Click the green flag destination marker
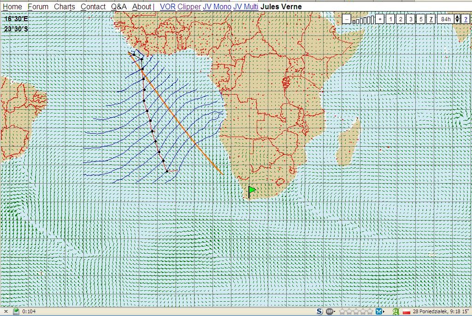This screenshot has height=316, width=472. pos(252,190)
